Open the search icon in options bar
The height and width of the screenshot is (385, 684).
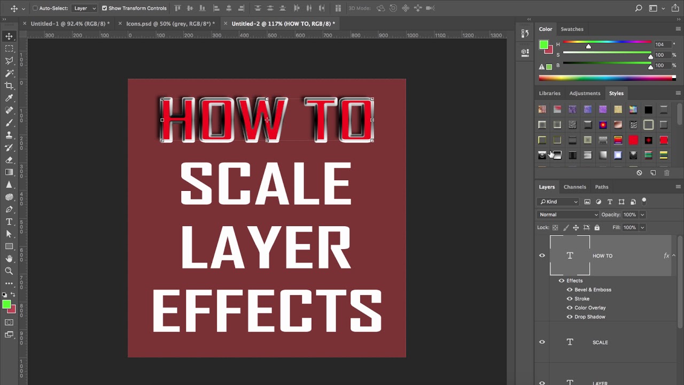click(x=639, y=8)
